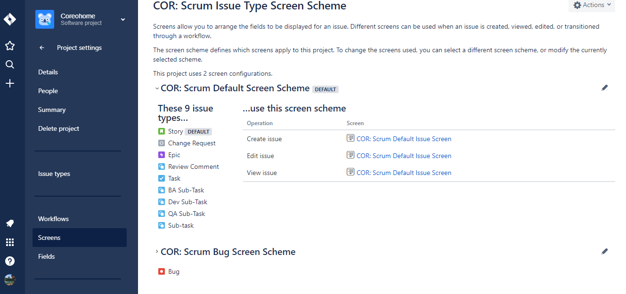Collapse the COR: Scrum Default Screen Scheme section

tap(157, 87)
